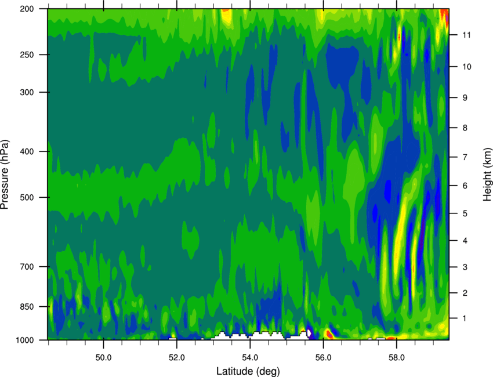Click the 850 pressure tick label

coord(27,307)
